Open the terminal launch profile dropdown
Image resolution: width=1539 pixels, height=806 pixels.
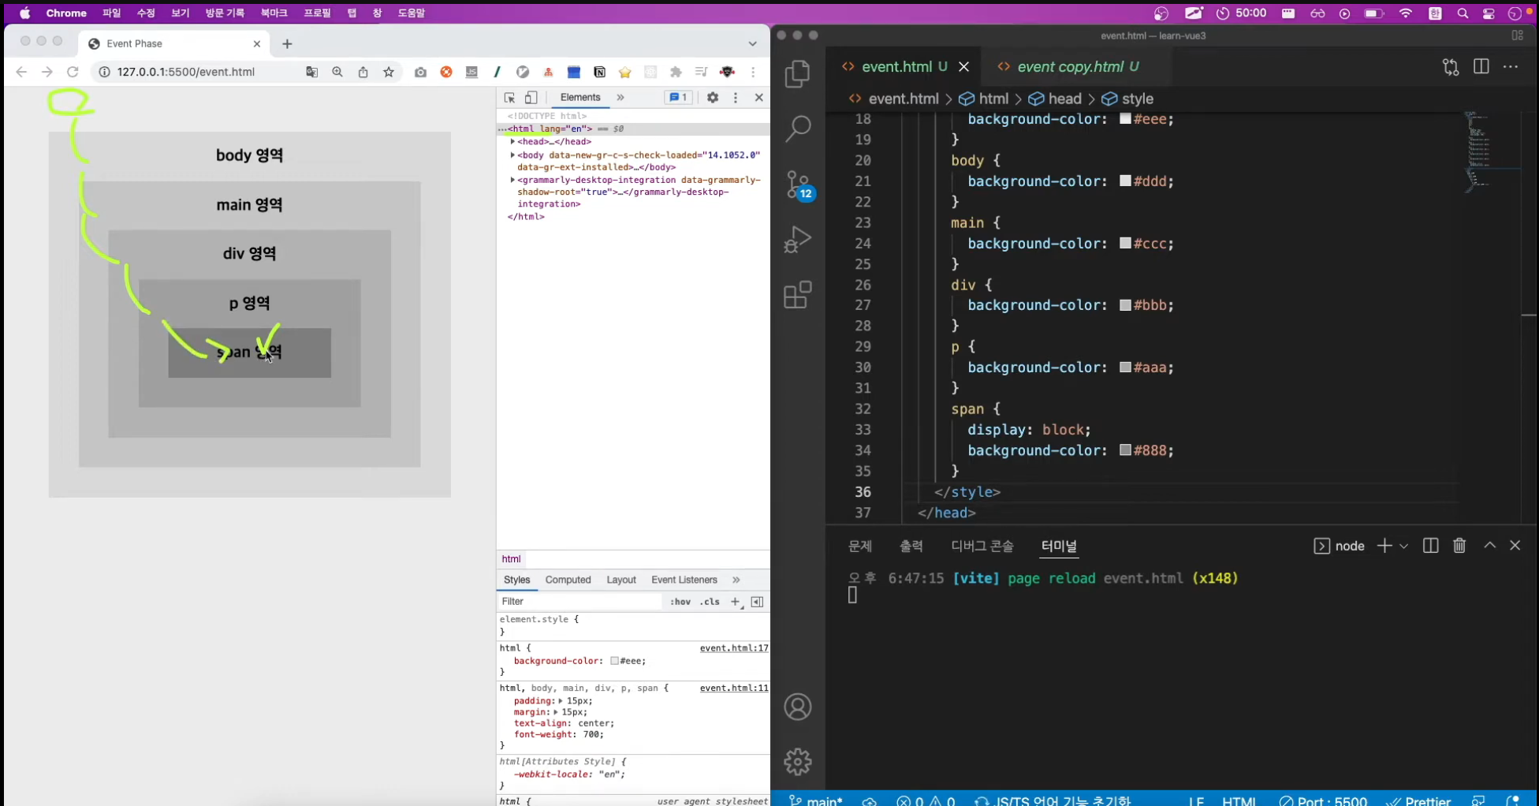1404,546
